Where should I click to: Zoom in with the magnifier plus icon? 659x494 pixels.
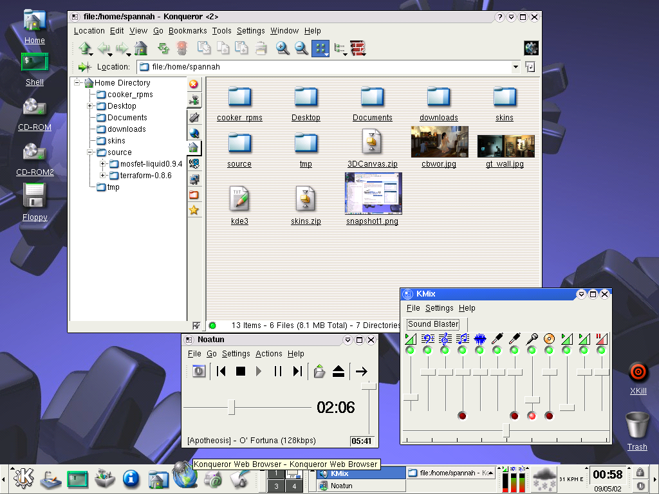[x=283, y=48]
